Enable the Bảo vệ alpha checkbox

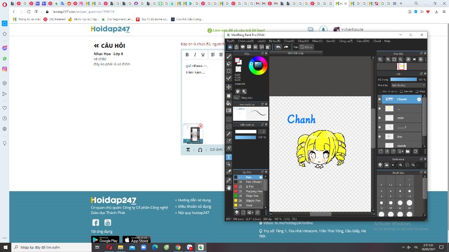coord(380,91)
